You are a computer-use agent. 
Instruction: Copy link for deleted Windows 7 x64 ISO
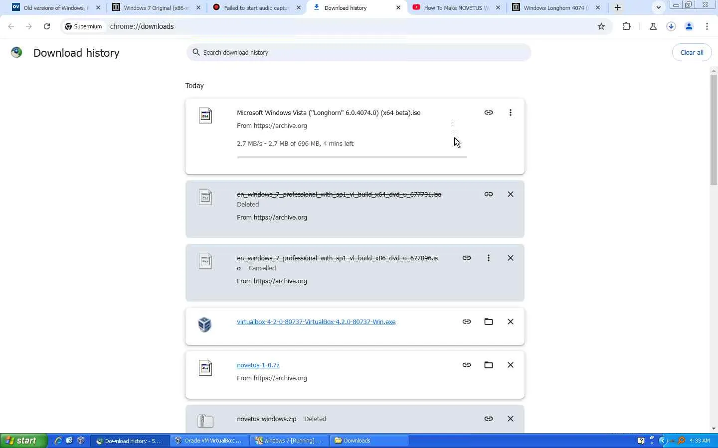coord(489,194)
